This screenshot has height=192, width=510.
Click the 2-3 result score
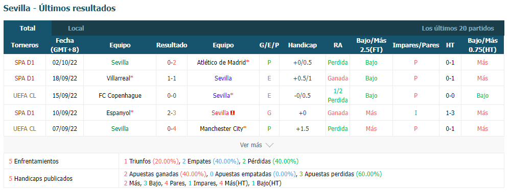pyautogui.click(x=172, y=113)
